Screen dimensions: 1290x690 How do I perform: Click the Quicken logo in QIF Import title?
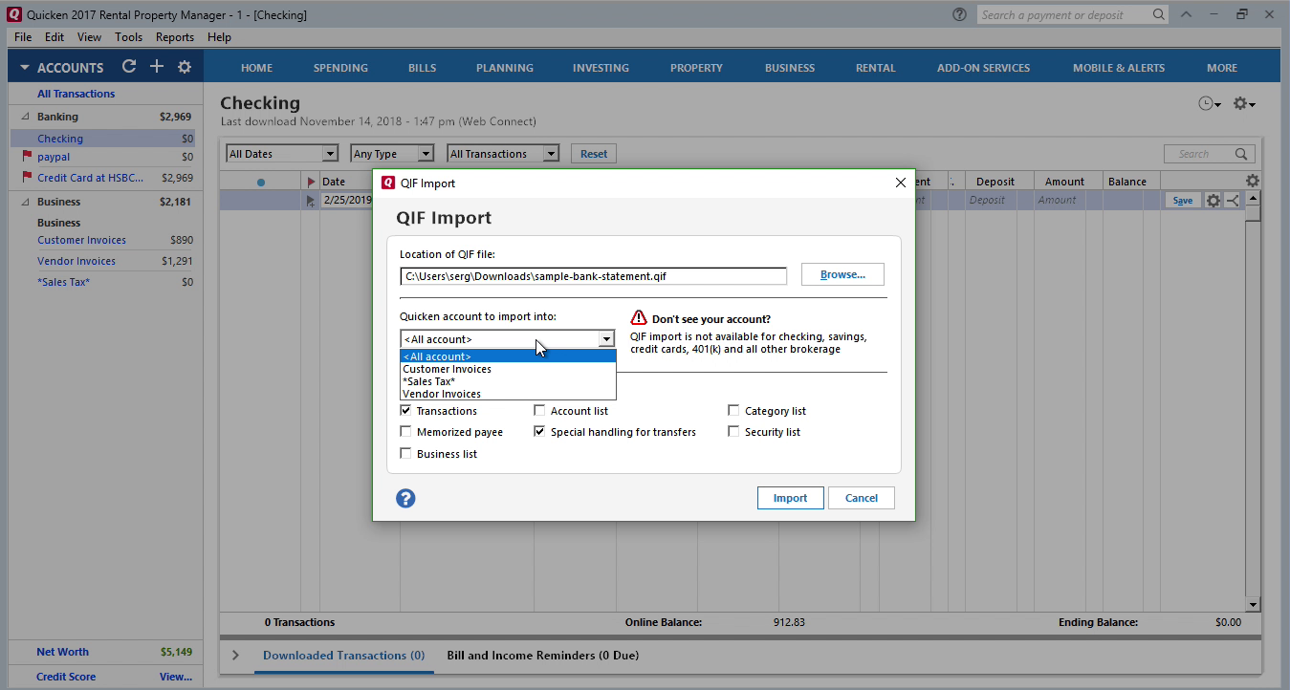(388, 183)
